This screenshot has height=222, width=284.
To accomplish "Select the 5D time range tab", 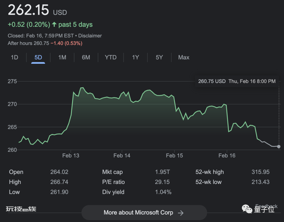I will 38,57.
